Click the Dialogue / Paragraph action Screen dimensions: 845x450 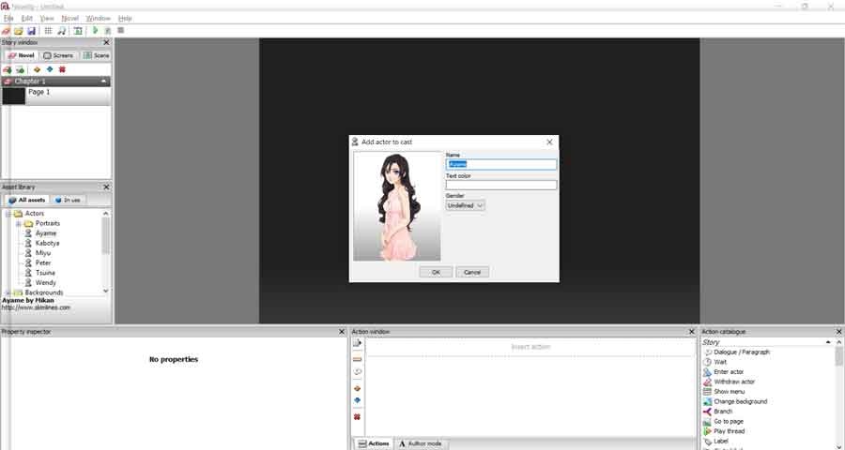coord(736,352)
